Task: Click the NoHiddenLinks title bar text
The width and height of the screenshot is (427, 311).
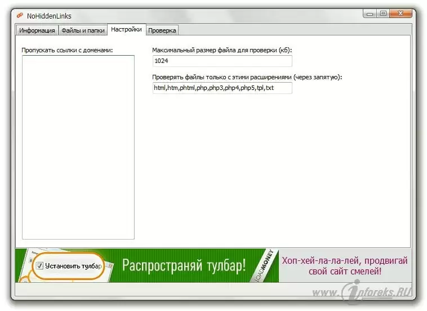Action: [x=49, y=16]
